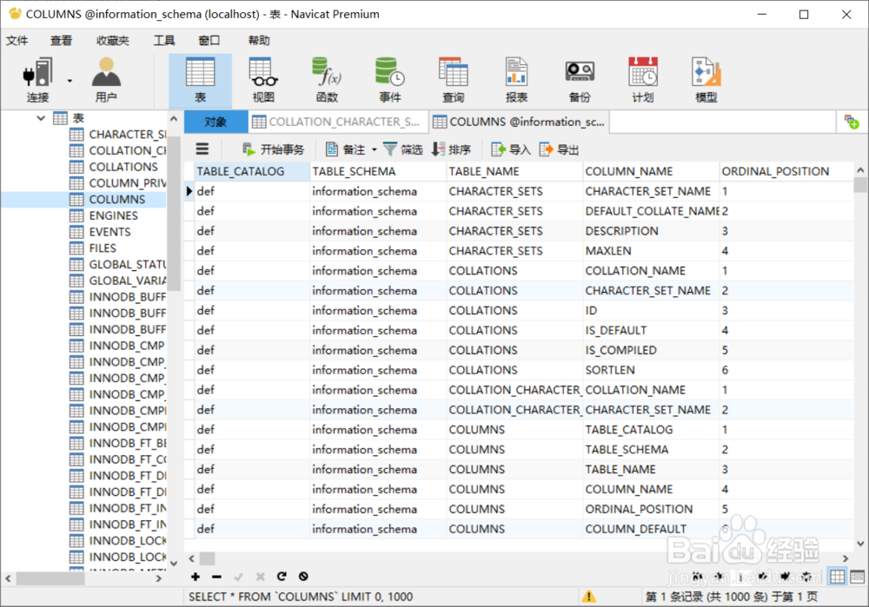Open the hamburger menu above the grid
Viewport: 869px width, 607px height.
[202, 148]
